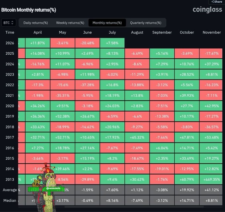Click the +27.14% June 2016 cell
The width and height of the screenshot is (225, 212).
tap(87, 148)
